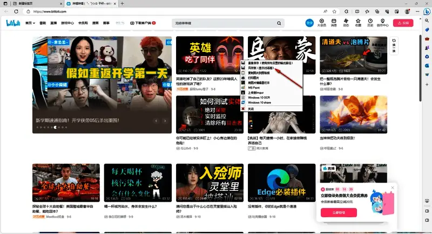Screen dimensions: 432x234
Task: Click the site info lock icon in address bar
Action: click(28, 11)
